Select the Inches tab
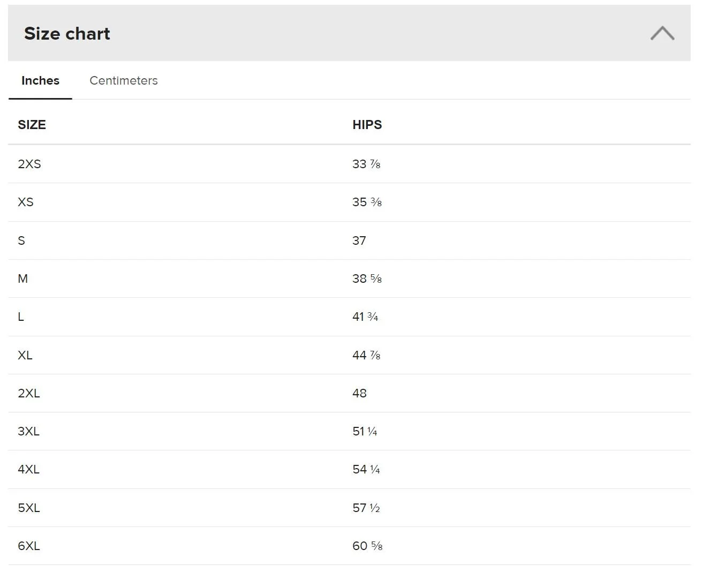The width and height of the screenshot is (703, 587). tap(40, 80)
